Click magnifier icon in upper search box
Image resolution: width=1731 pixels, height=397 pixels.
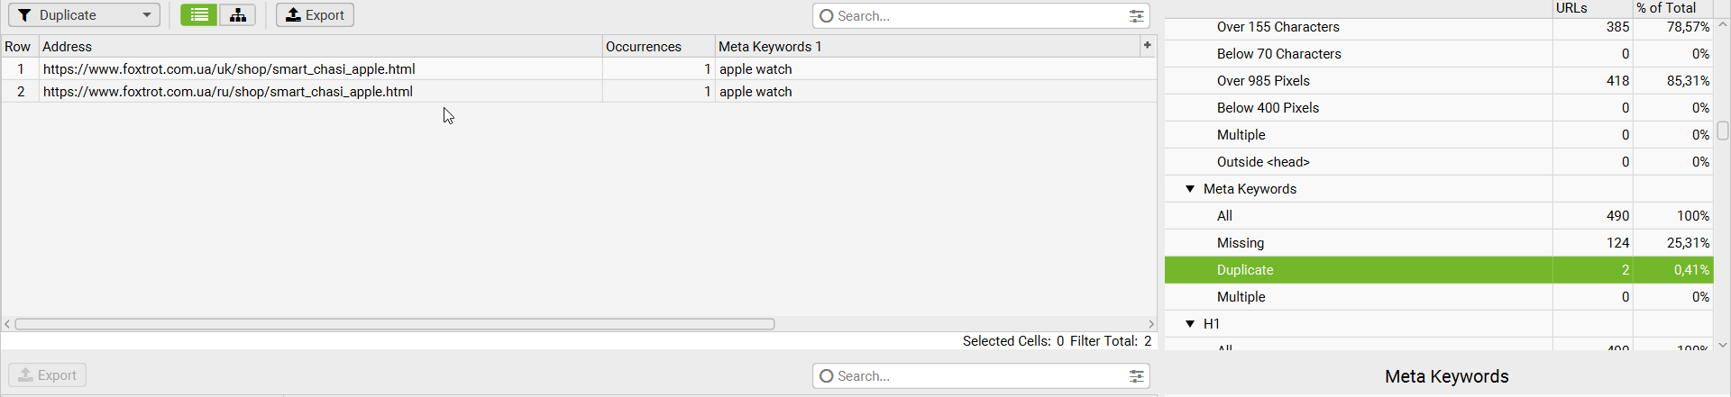click(826, 16)
